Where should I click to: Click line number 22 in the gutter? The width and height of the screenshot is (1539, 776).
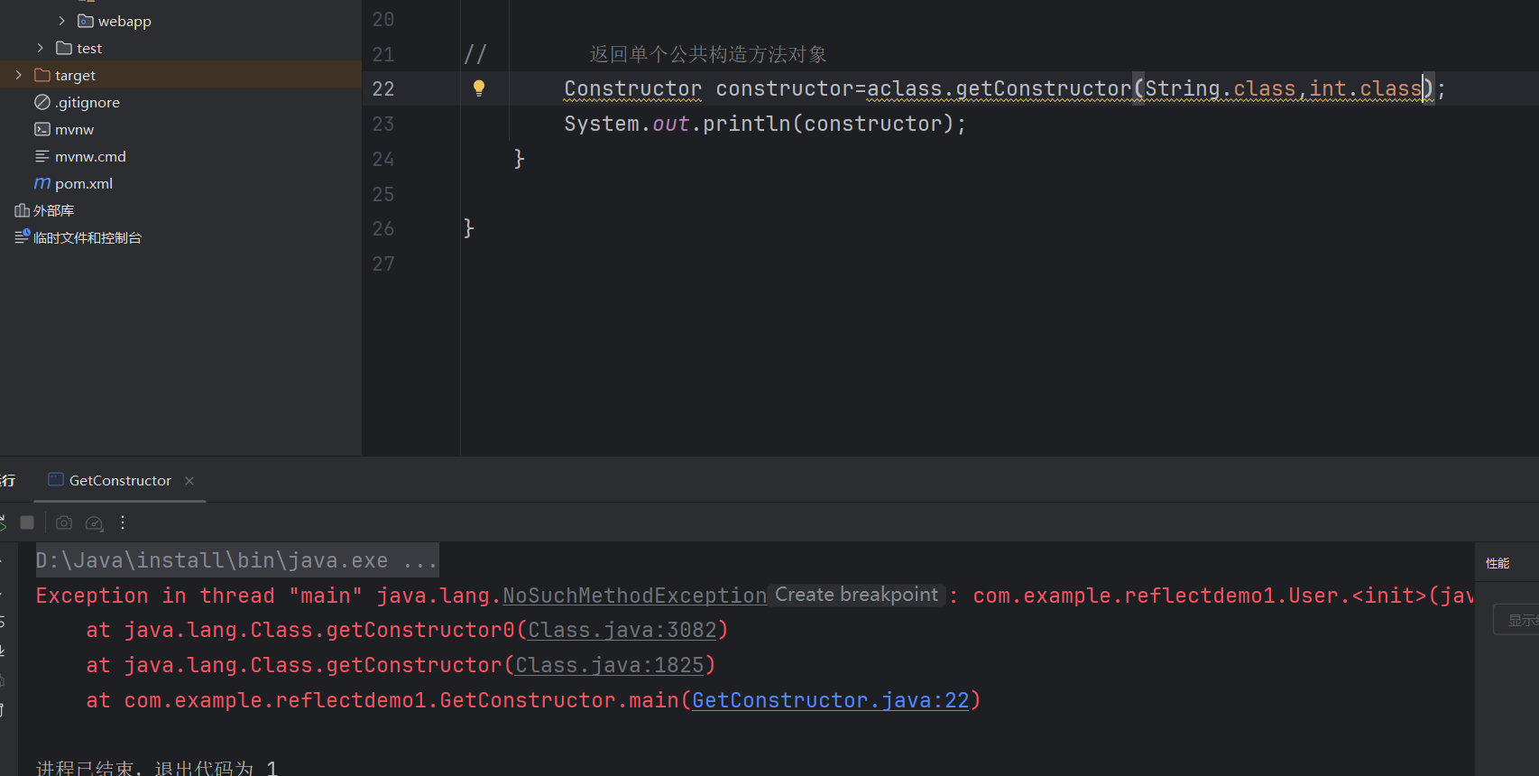383,88
